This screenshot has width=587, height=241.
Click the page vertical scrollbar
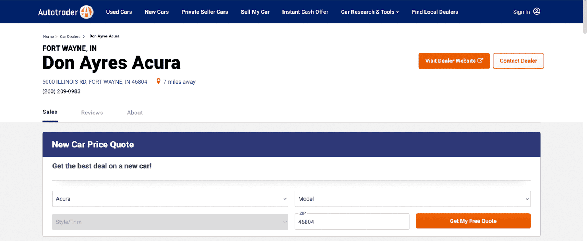(585, 17)
